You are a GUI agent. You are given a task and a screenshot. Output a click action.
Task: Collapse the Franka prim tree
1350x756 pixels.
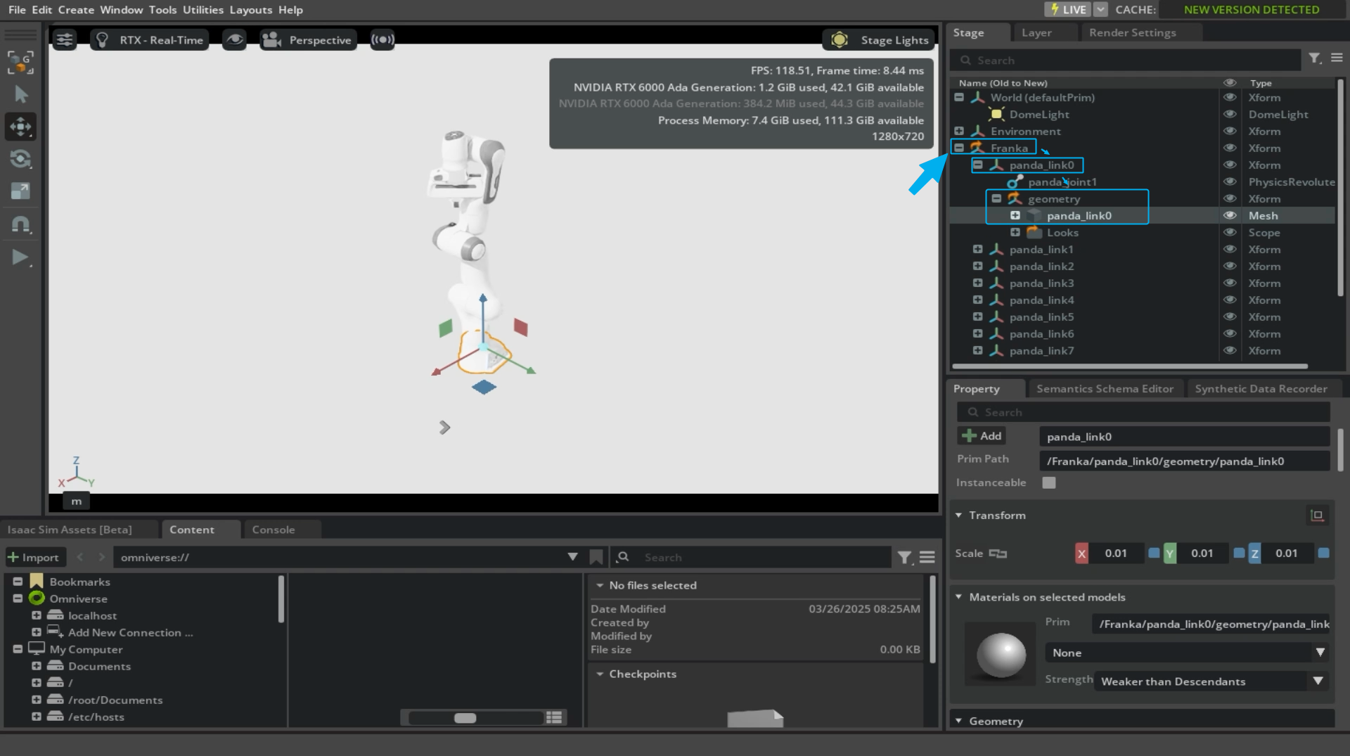coord(959,148)
